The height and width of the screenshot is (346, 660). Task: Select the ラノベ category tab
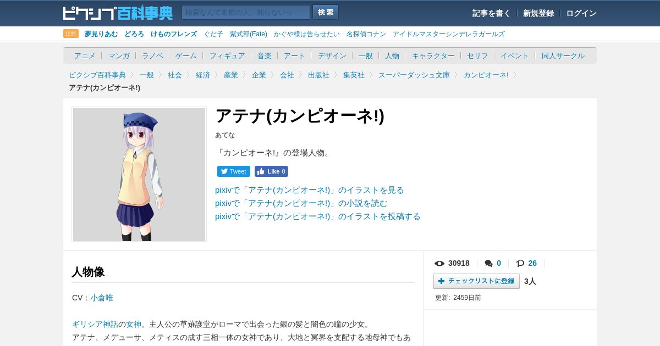click(152, 55)
